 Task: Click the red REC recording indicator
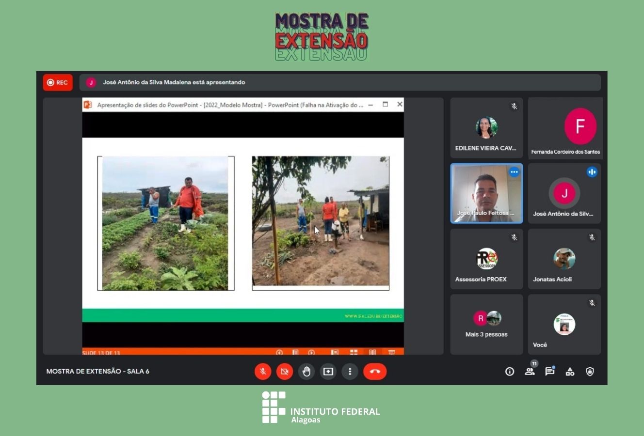point(58,82)
